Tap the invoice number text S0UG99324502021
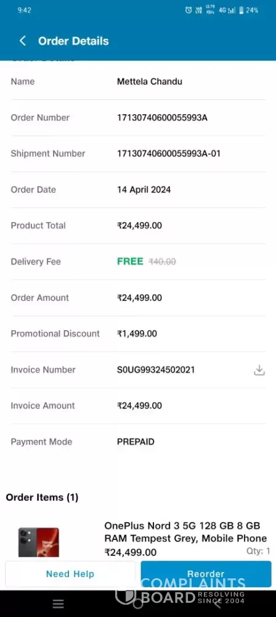This screenshot has height=617, width=276. point(156,370)
